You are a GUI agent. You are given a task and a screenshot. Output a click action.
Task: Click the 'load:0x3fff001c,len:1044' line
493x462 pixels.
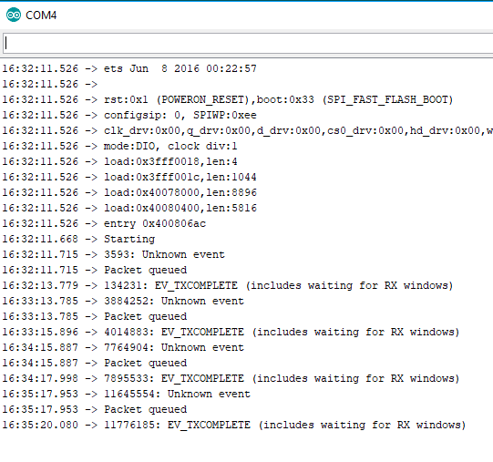[x=129, y=177]
